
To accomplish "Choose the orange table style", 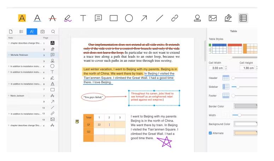I will (250, 49).
